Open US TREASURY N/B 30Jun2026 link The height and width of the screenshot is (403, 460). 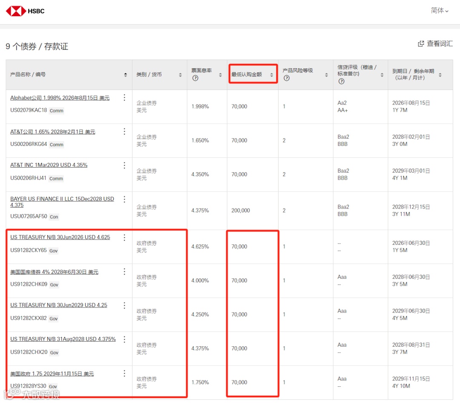click(x=60, y=237)
